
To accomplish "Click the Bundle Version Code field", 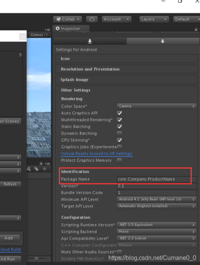I will click(156, 193).
